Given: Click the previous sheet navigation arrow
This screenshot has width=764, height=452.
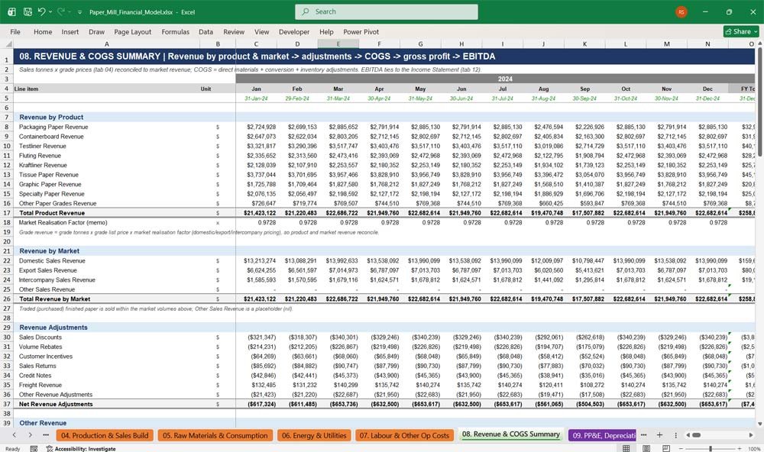Looking at the screenshot, I should point(14,435).
